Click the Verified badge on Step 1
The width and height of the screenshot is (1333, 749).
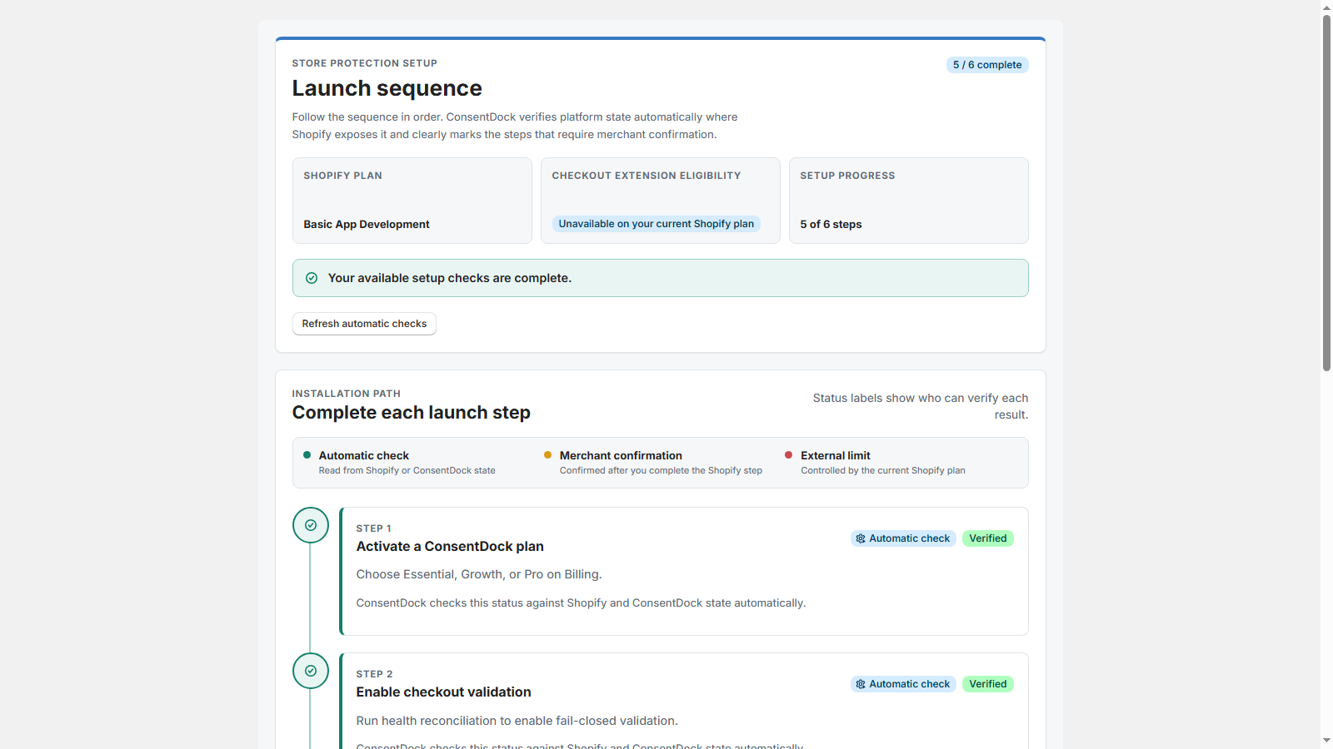988,538
